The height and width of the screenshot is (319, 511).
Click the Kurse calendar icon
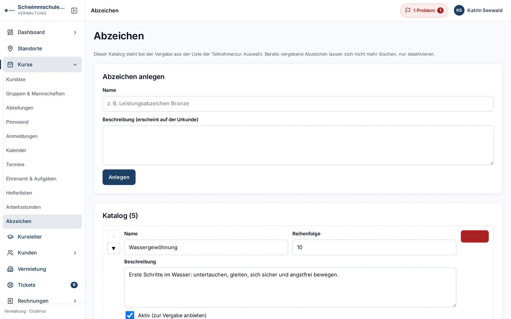(x=10, y=64)
